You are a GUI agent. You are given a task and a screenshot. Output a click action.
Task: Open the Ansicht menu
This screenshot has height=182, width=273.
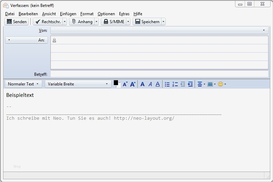(49, 14)
